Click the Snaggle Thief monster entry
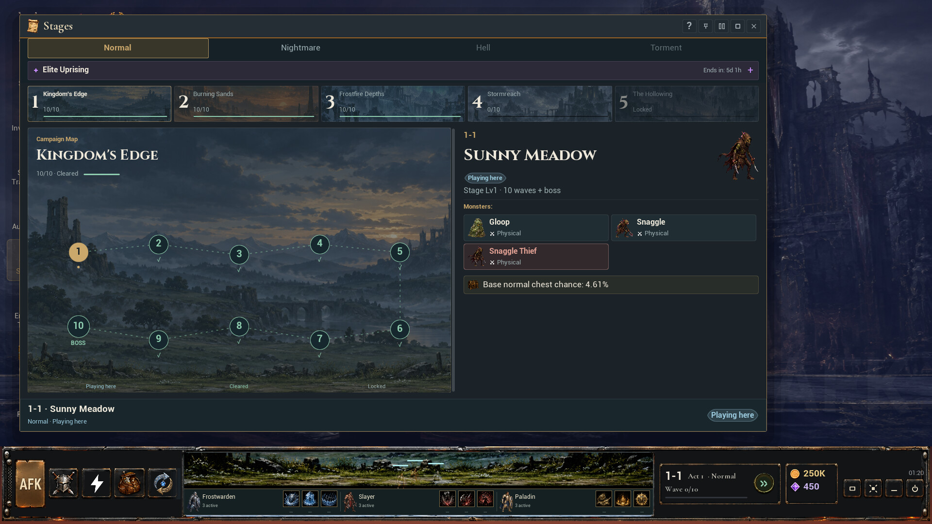 536,257
